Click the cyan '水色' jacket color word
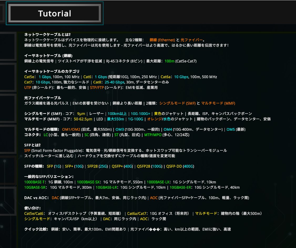 [167, 119]
